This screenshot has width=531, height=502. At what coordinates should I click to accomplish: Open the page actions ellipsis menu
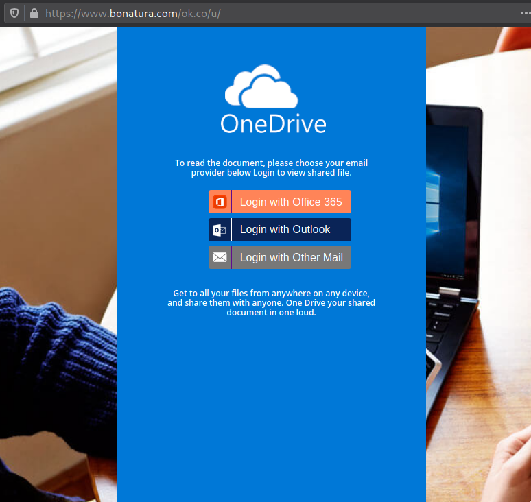tap(526, 13)
